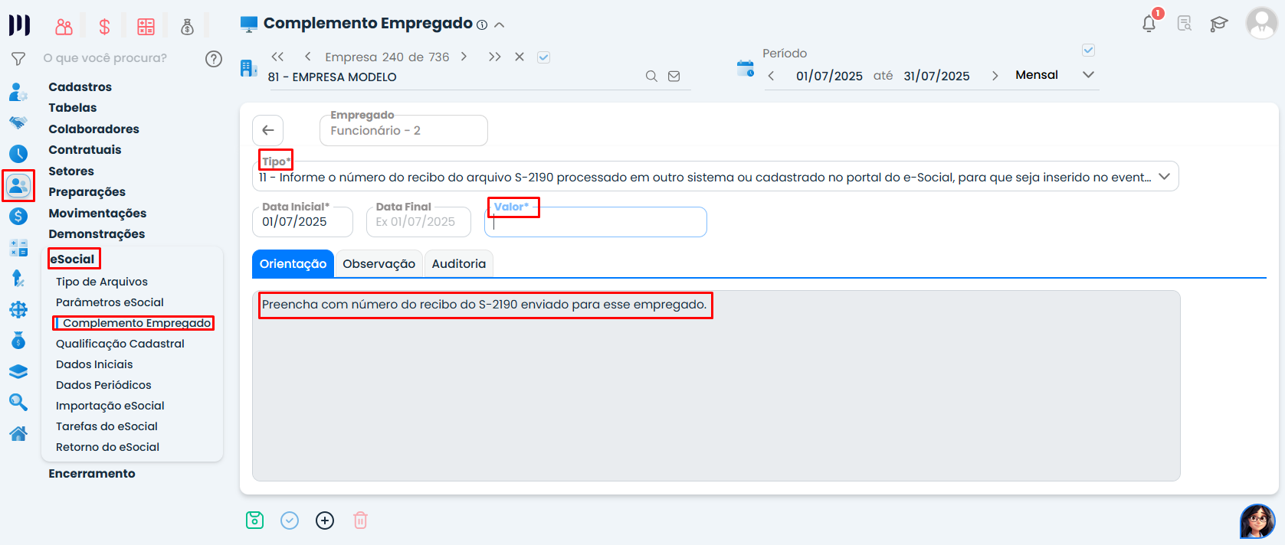This screenshot has height=545, width=1285.
Task: Add new record with plus circle icon
Action: (325, 521)
